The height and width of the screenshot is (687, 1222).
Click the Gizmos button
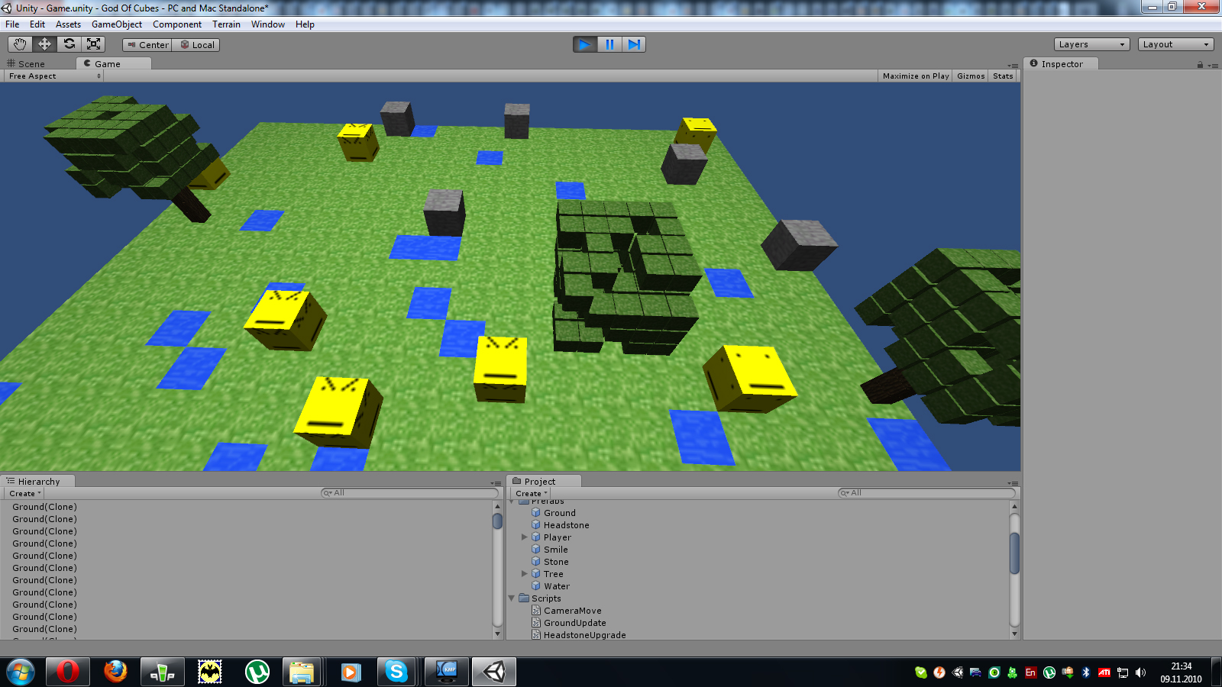tap(971, 76)
